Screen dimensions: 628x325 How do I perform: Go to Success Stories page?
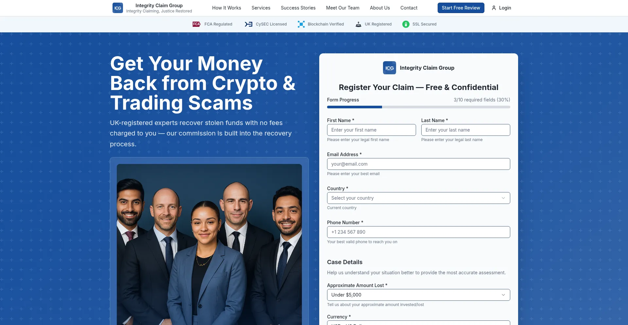(x=298, y=8)
